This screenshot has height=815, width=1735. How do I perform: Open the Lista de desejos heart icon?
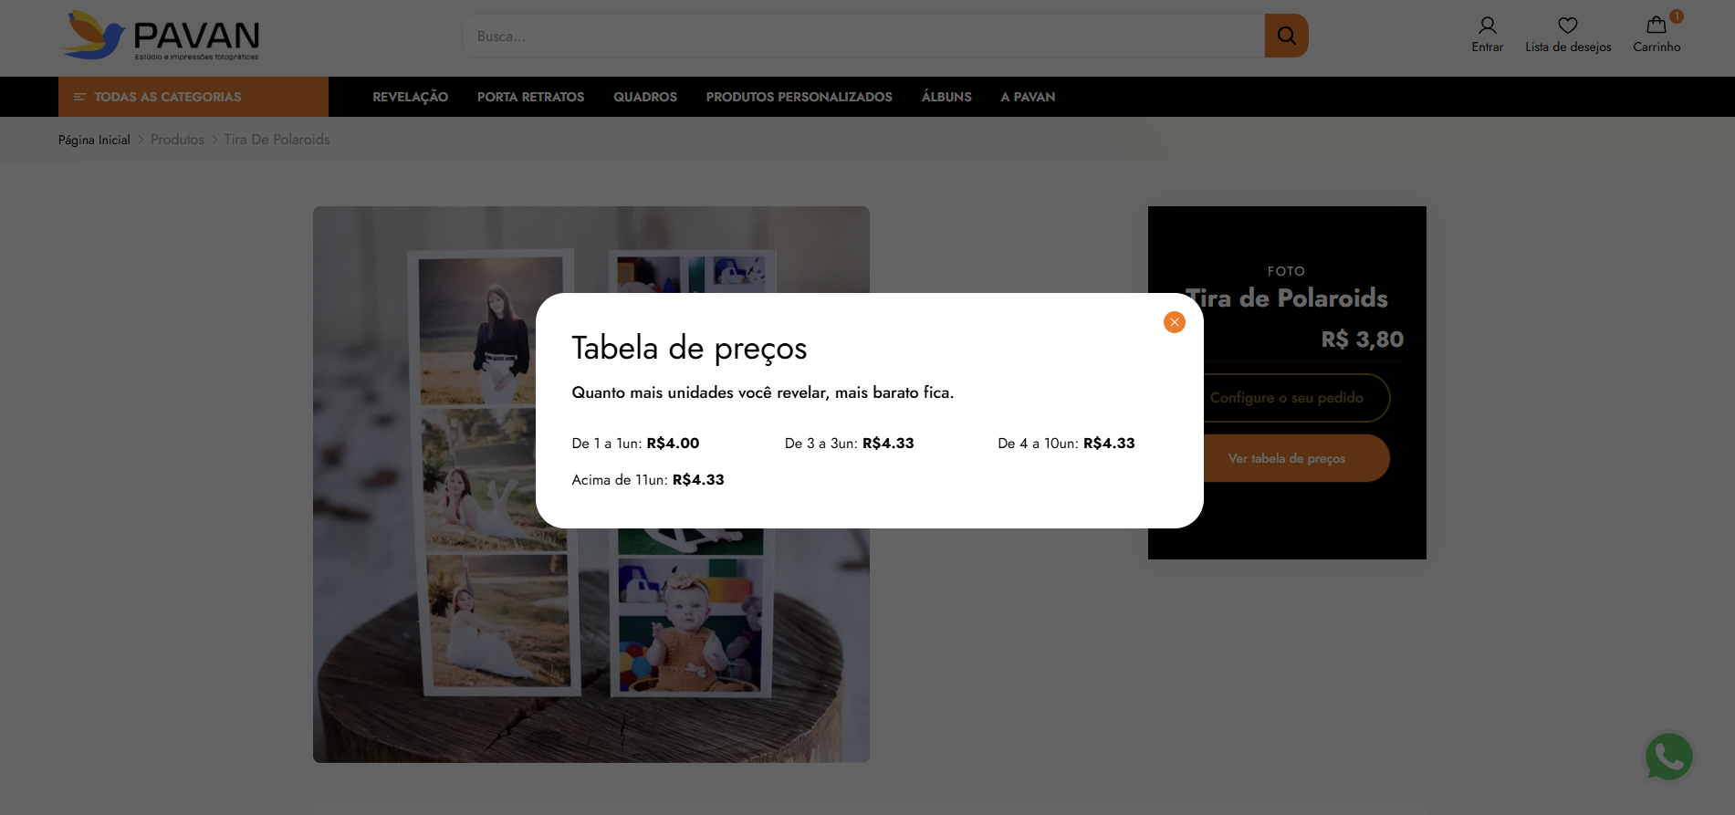click(1567, 26)
